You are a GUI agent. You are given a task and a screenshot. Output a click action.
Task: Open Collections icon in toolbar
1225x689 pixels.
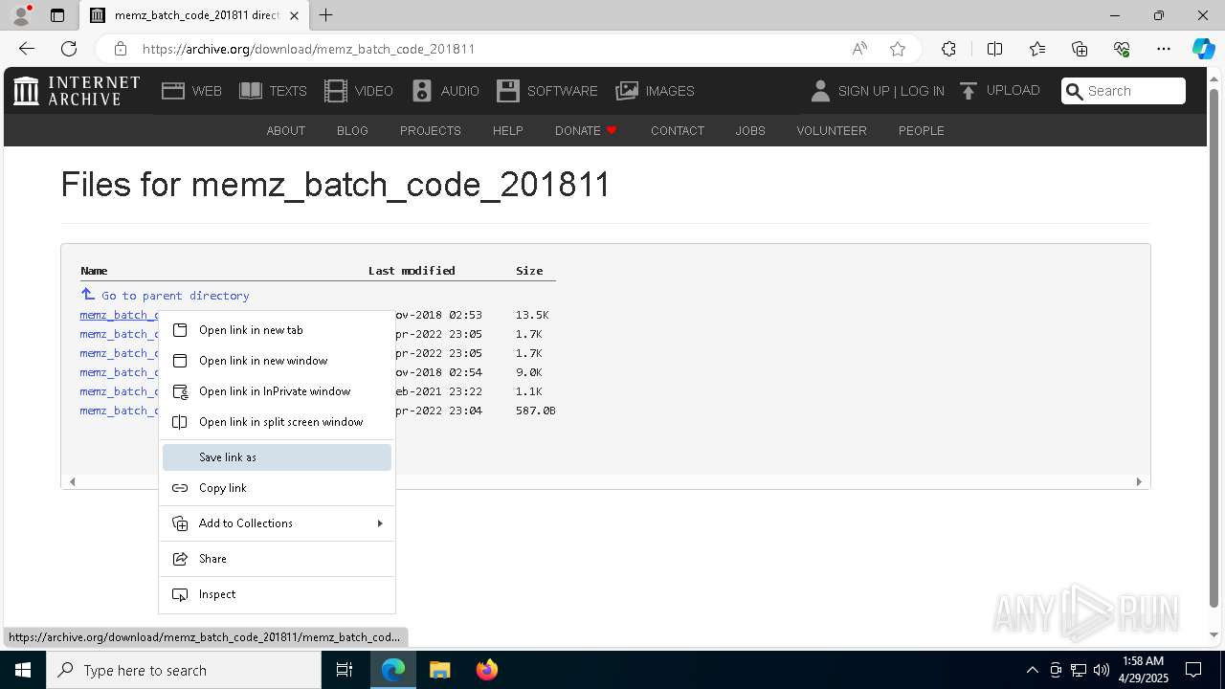(x=1080, y=49)
